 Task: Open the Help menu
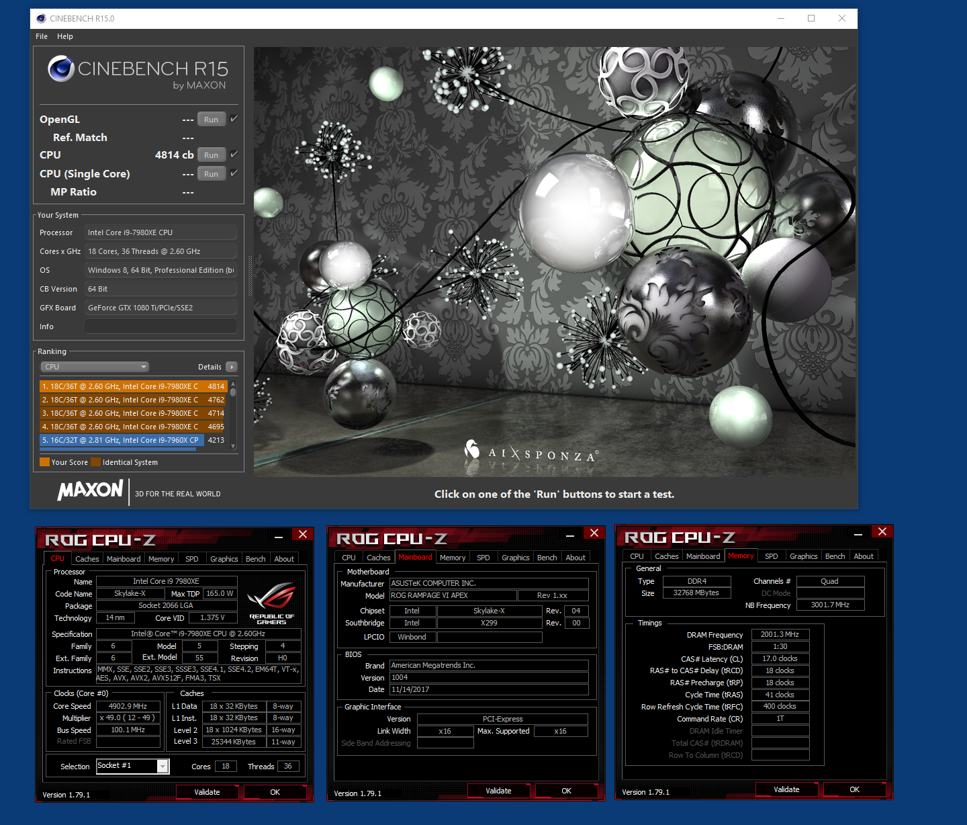[65, 36]
